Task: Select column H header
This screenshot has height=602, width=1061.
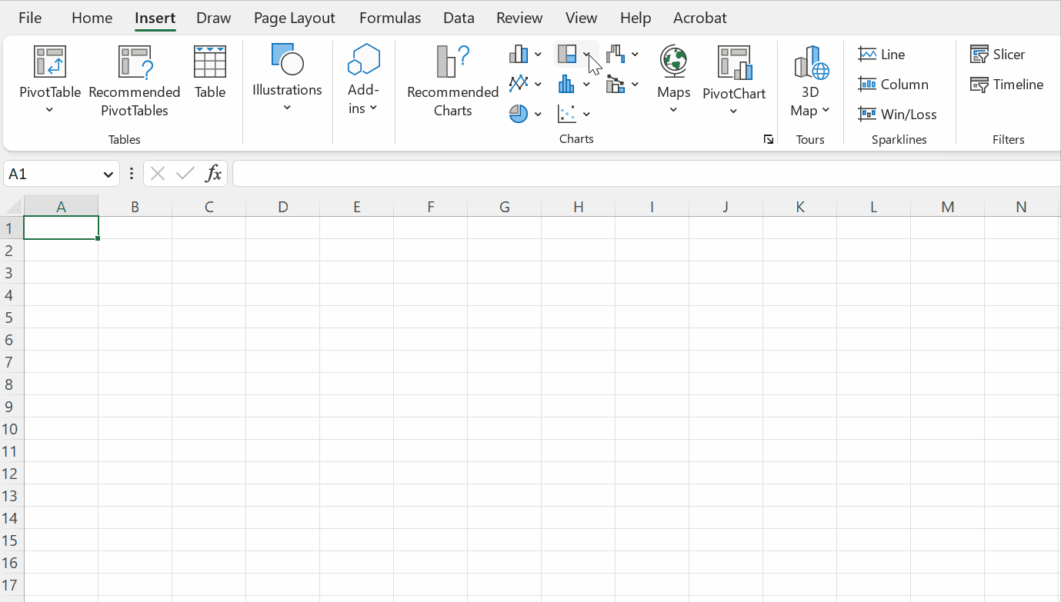Action: [578, 206]
